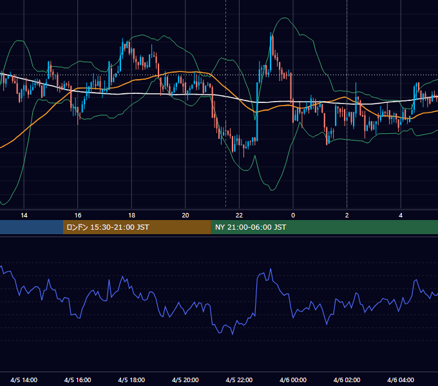
Task: Click the 4/5 14:00 date label
Action: [x=24, y=380]
